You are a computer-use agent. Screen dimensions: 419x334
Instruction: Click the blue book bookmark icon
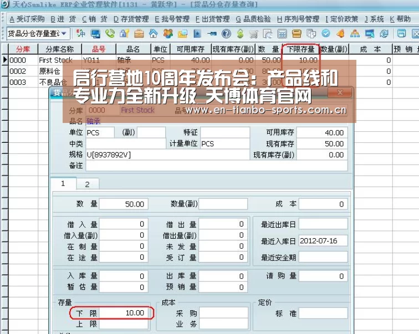197,34
